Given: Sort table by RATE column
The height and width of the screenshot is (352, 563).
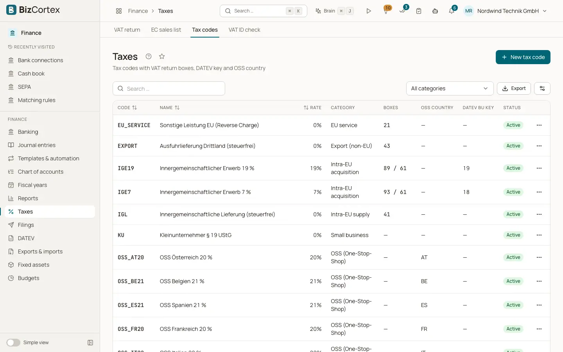Looking at the screenshot, I should (x=312, y=108).
